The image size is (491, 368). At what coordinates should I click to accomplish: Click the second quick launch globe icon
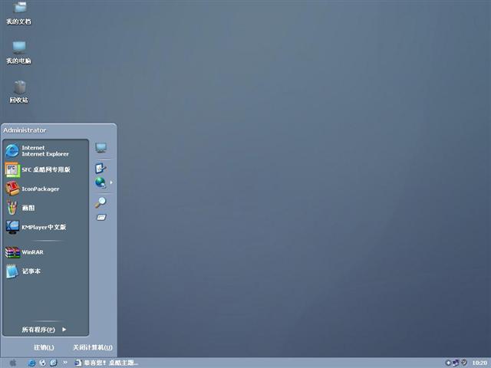tap(43, 363)
